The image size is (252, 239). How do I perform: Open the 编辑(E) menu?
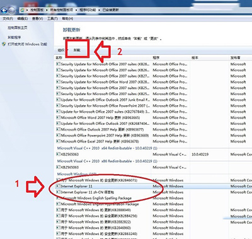(23, 19)
